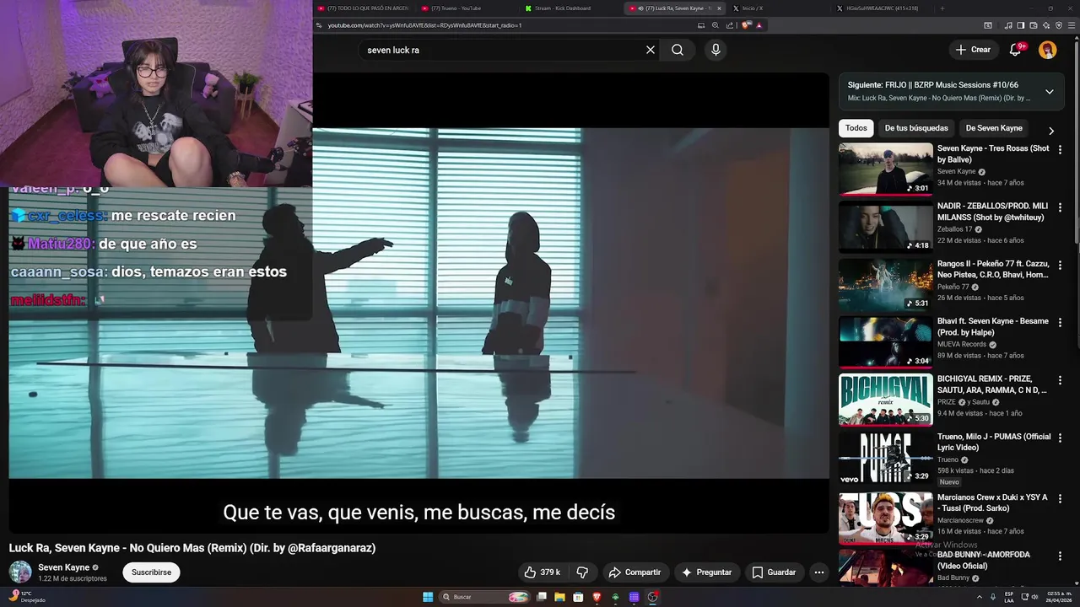This screenshot has width=1080, height=607.
Task: Select the De tus búsquedas chip
Action: pyautogui.click(x=916, y=128)
